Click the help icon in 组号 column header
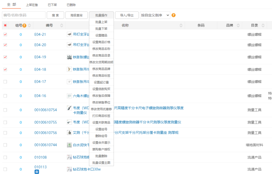 [24, 25]
